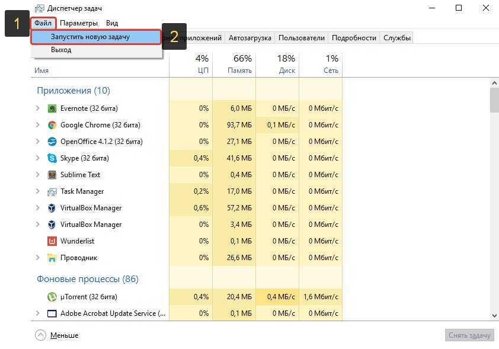Click the Wunderlist red icon
This screenshot has height=349, width=499.
[x=52, y=241]
